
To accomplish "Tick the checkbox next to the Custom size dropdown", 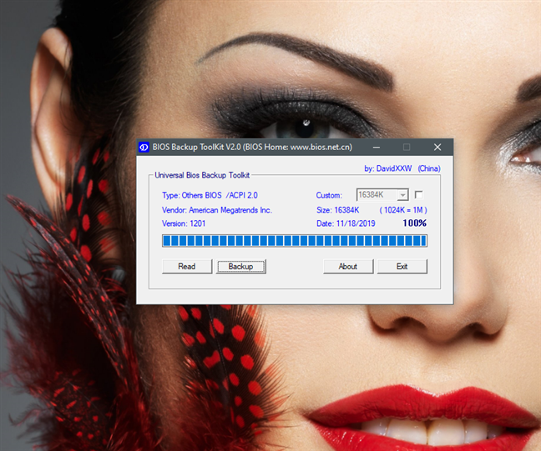I will (418, 195).
